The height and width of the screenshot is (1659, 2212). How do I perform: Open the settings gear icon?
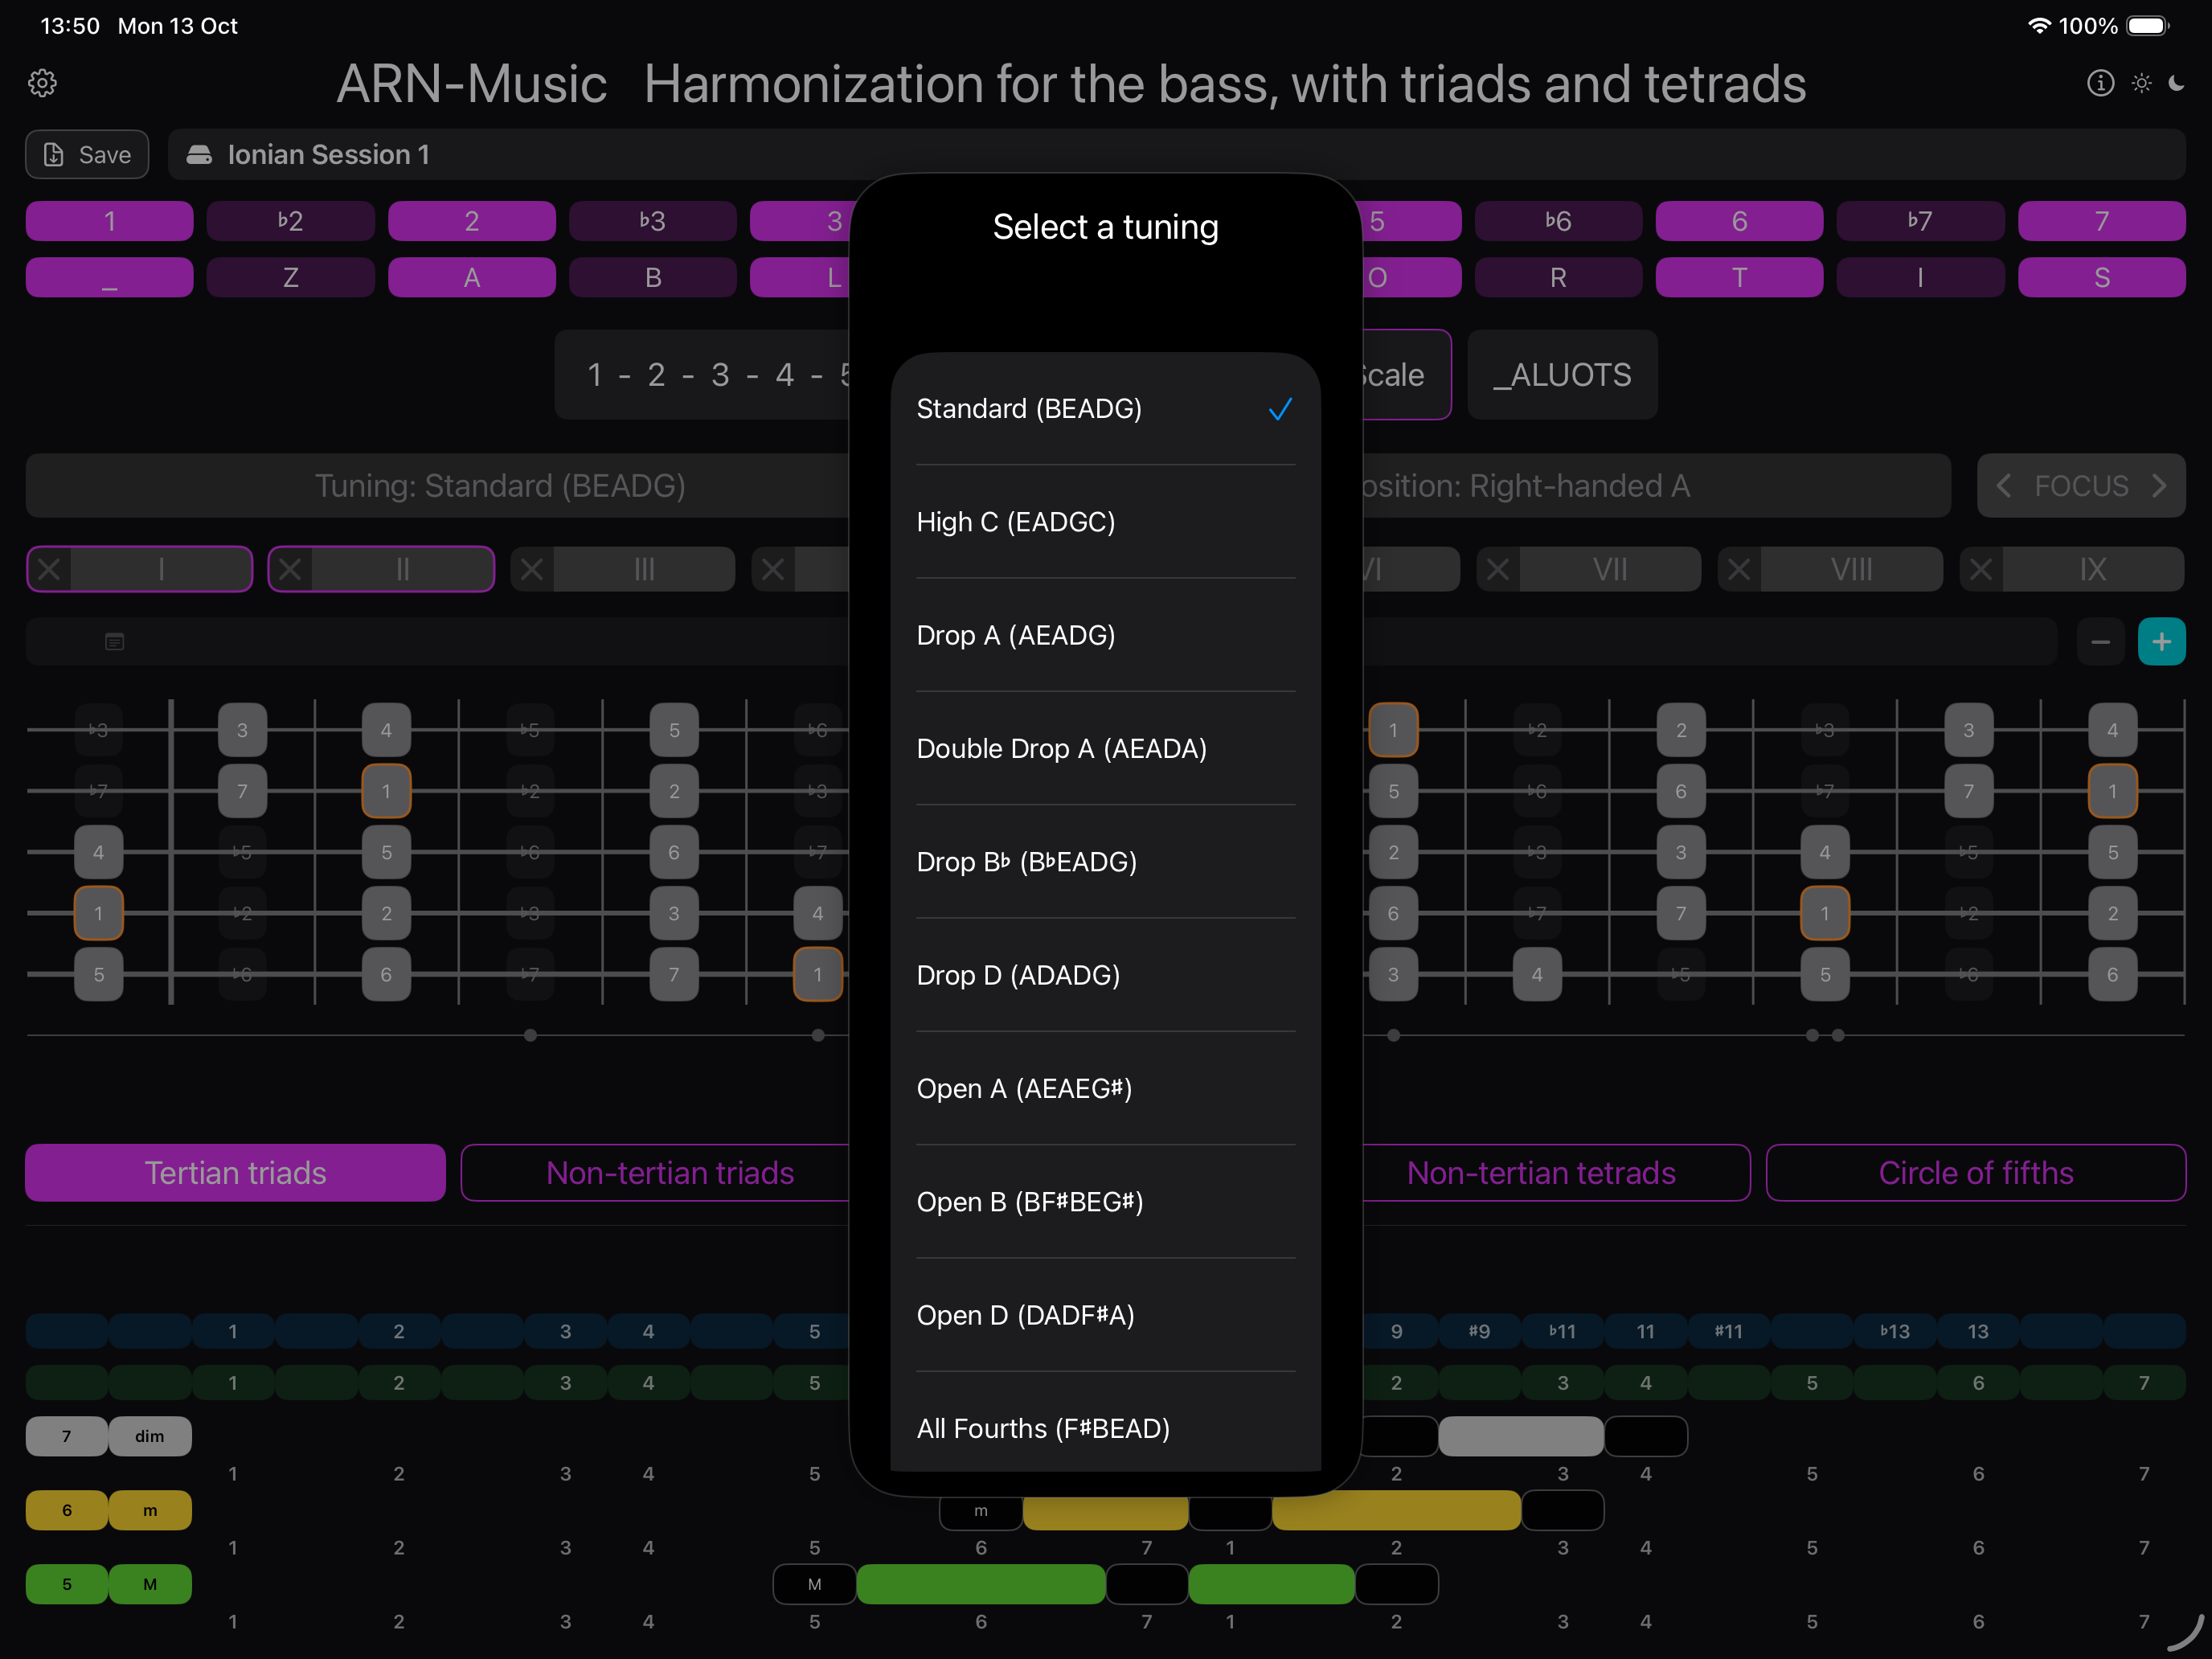pos(42,83)
